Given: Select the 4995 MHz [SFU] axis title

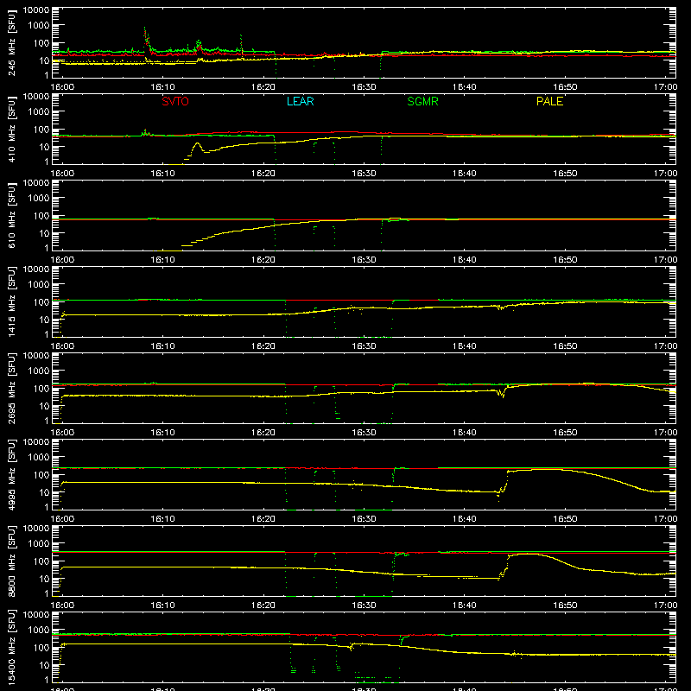Looking at the screenshot, I should [x=12, y=474].
